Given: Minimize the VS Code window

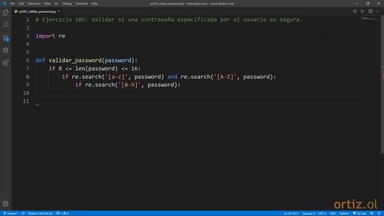Looking at the screenshot, I should [356, 4].
